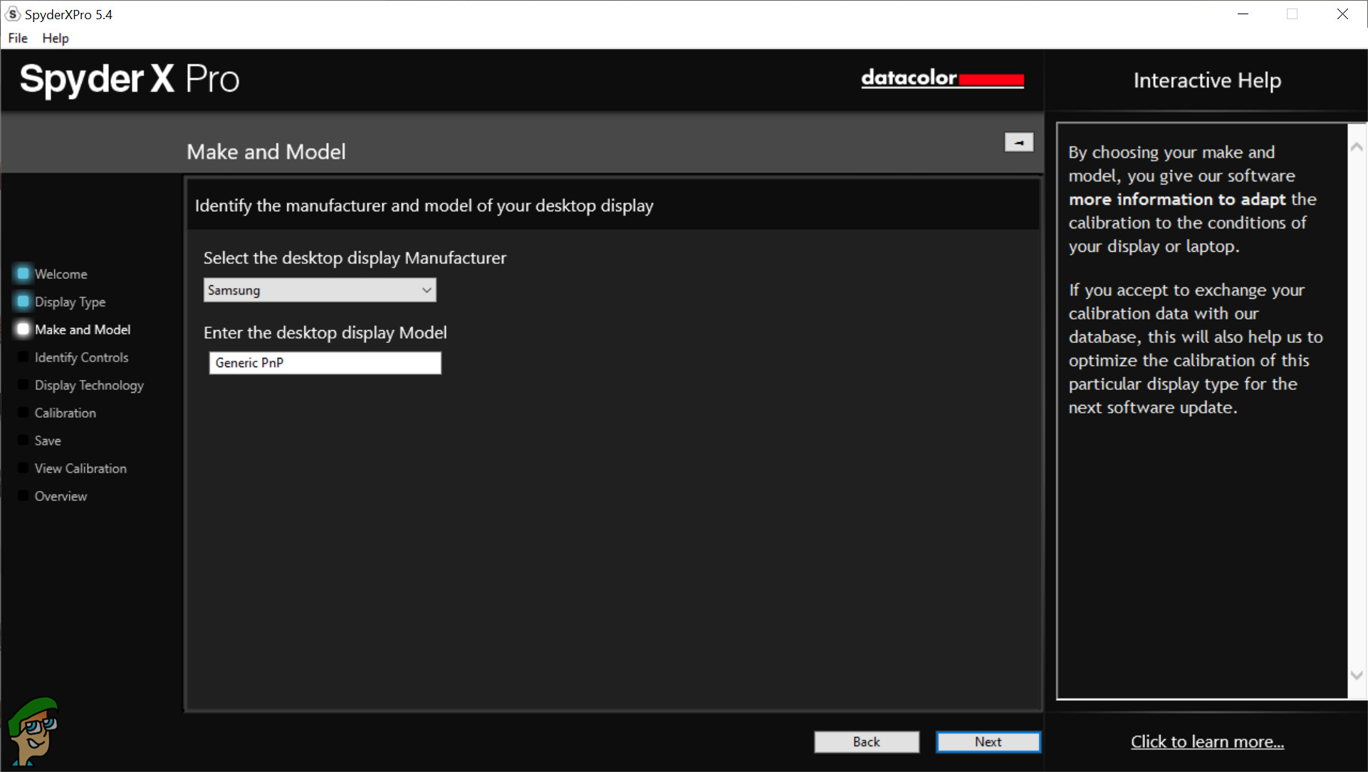Click the Identify Controls step indicator
This screenshot has width=1368, height=772.
(x=23, y=356)
